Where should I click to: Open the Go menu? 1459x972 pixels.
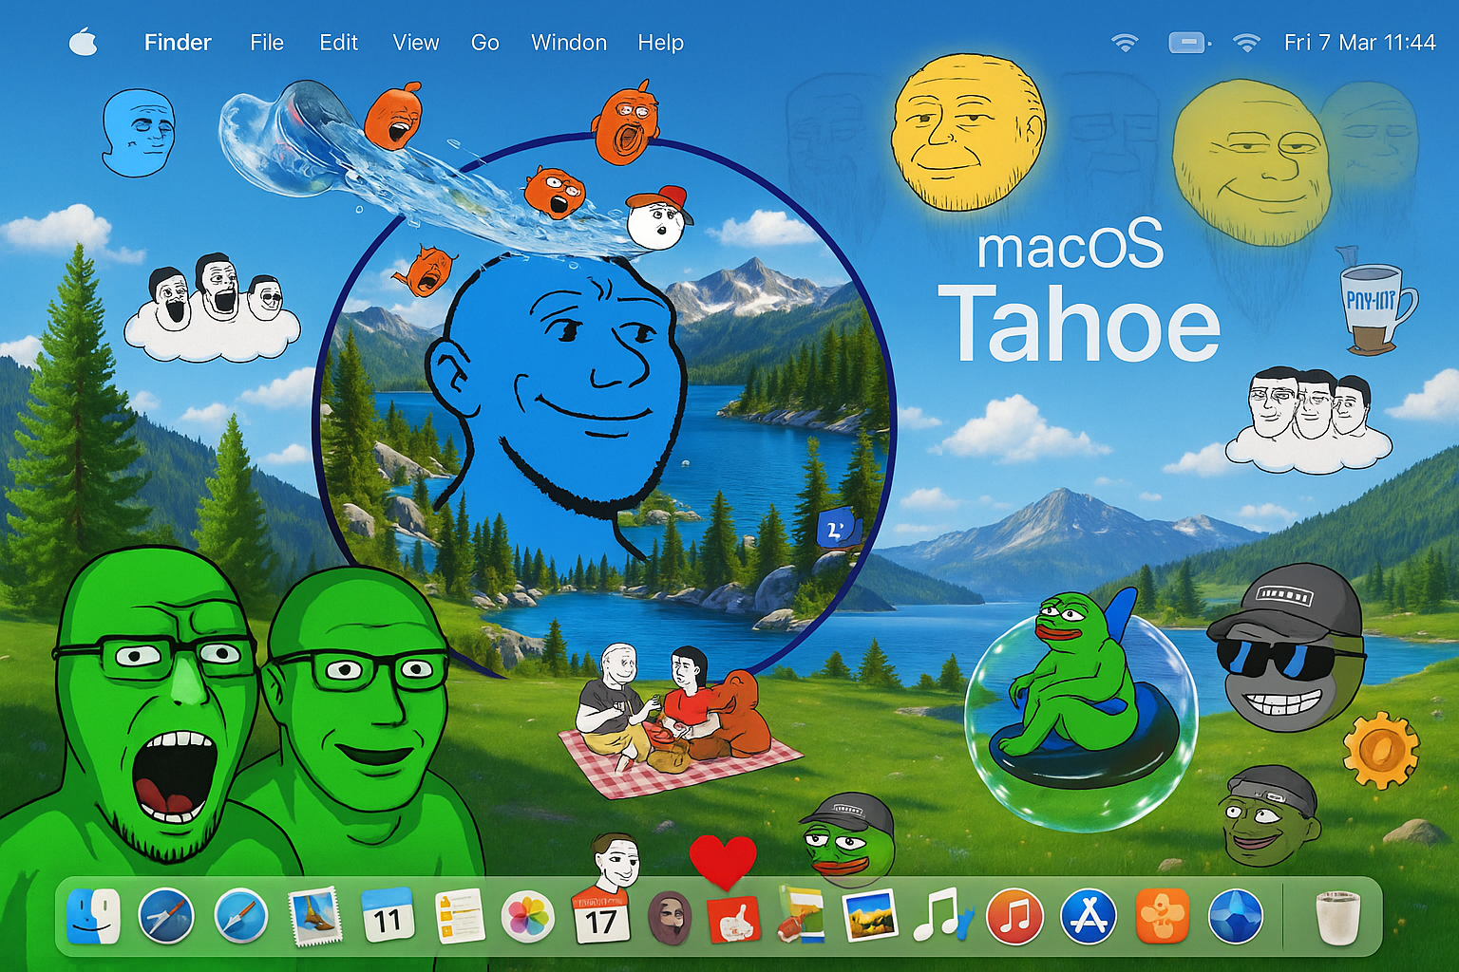coord(485,43)
